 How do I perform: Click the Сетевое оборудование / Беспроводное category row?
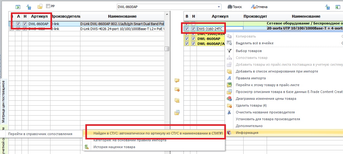click(x=305, y=23)
